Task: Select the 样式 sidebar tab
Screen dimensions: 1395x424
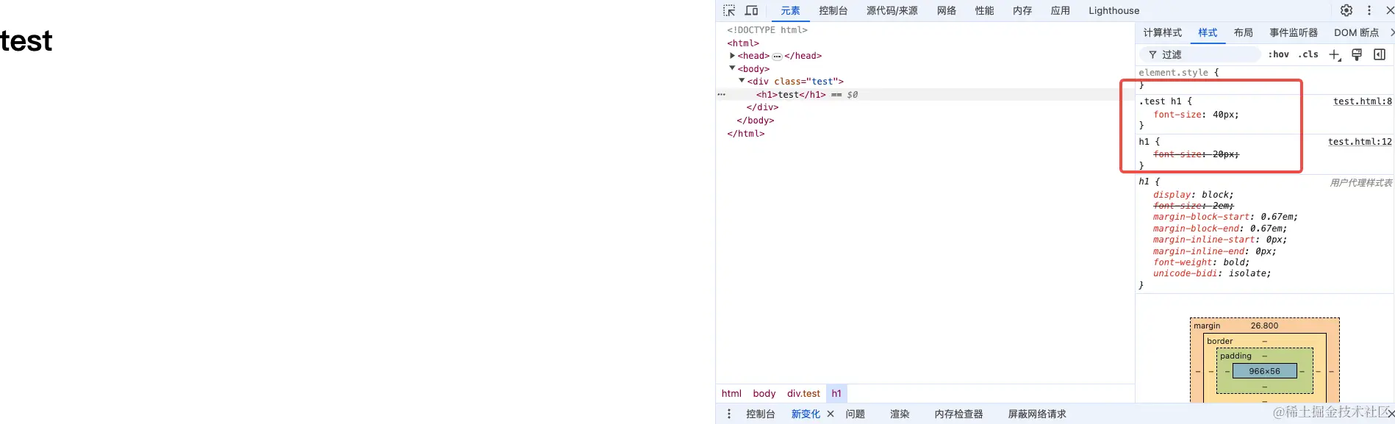Action: pos(1208,32)
